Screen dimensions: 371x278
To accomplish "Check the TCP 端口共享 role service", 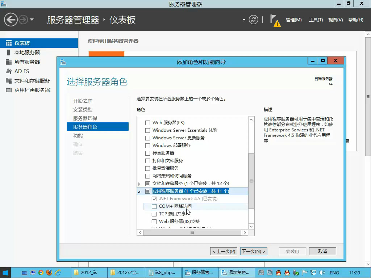I will click(x=154, y=214).
